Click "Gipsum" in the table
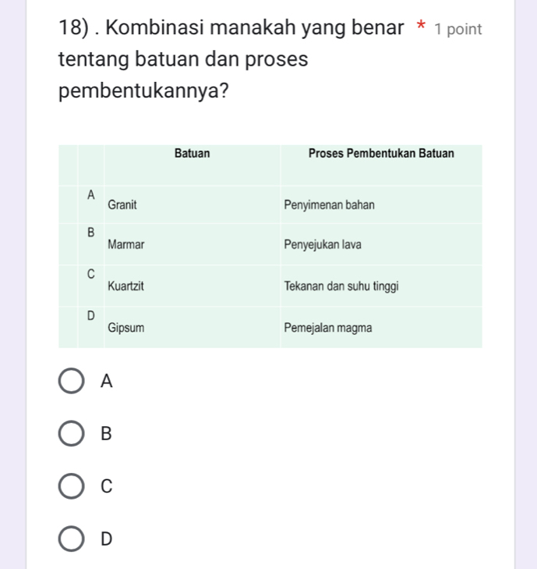 point(126,328)
